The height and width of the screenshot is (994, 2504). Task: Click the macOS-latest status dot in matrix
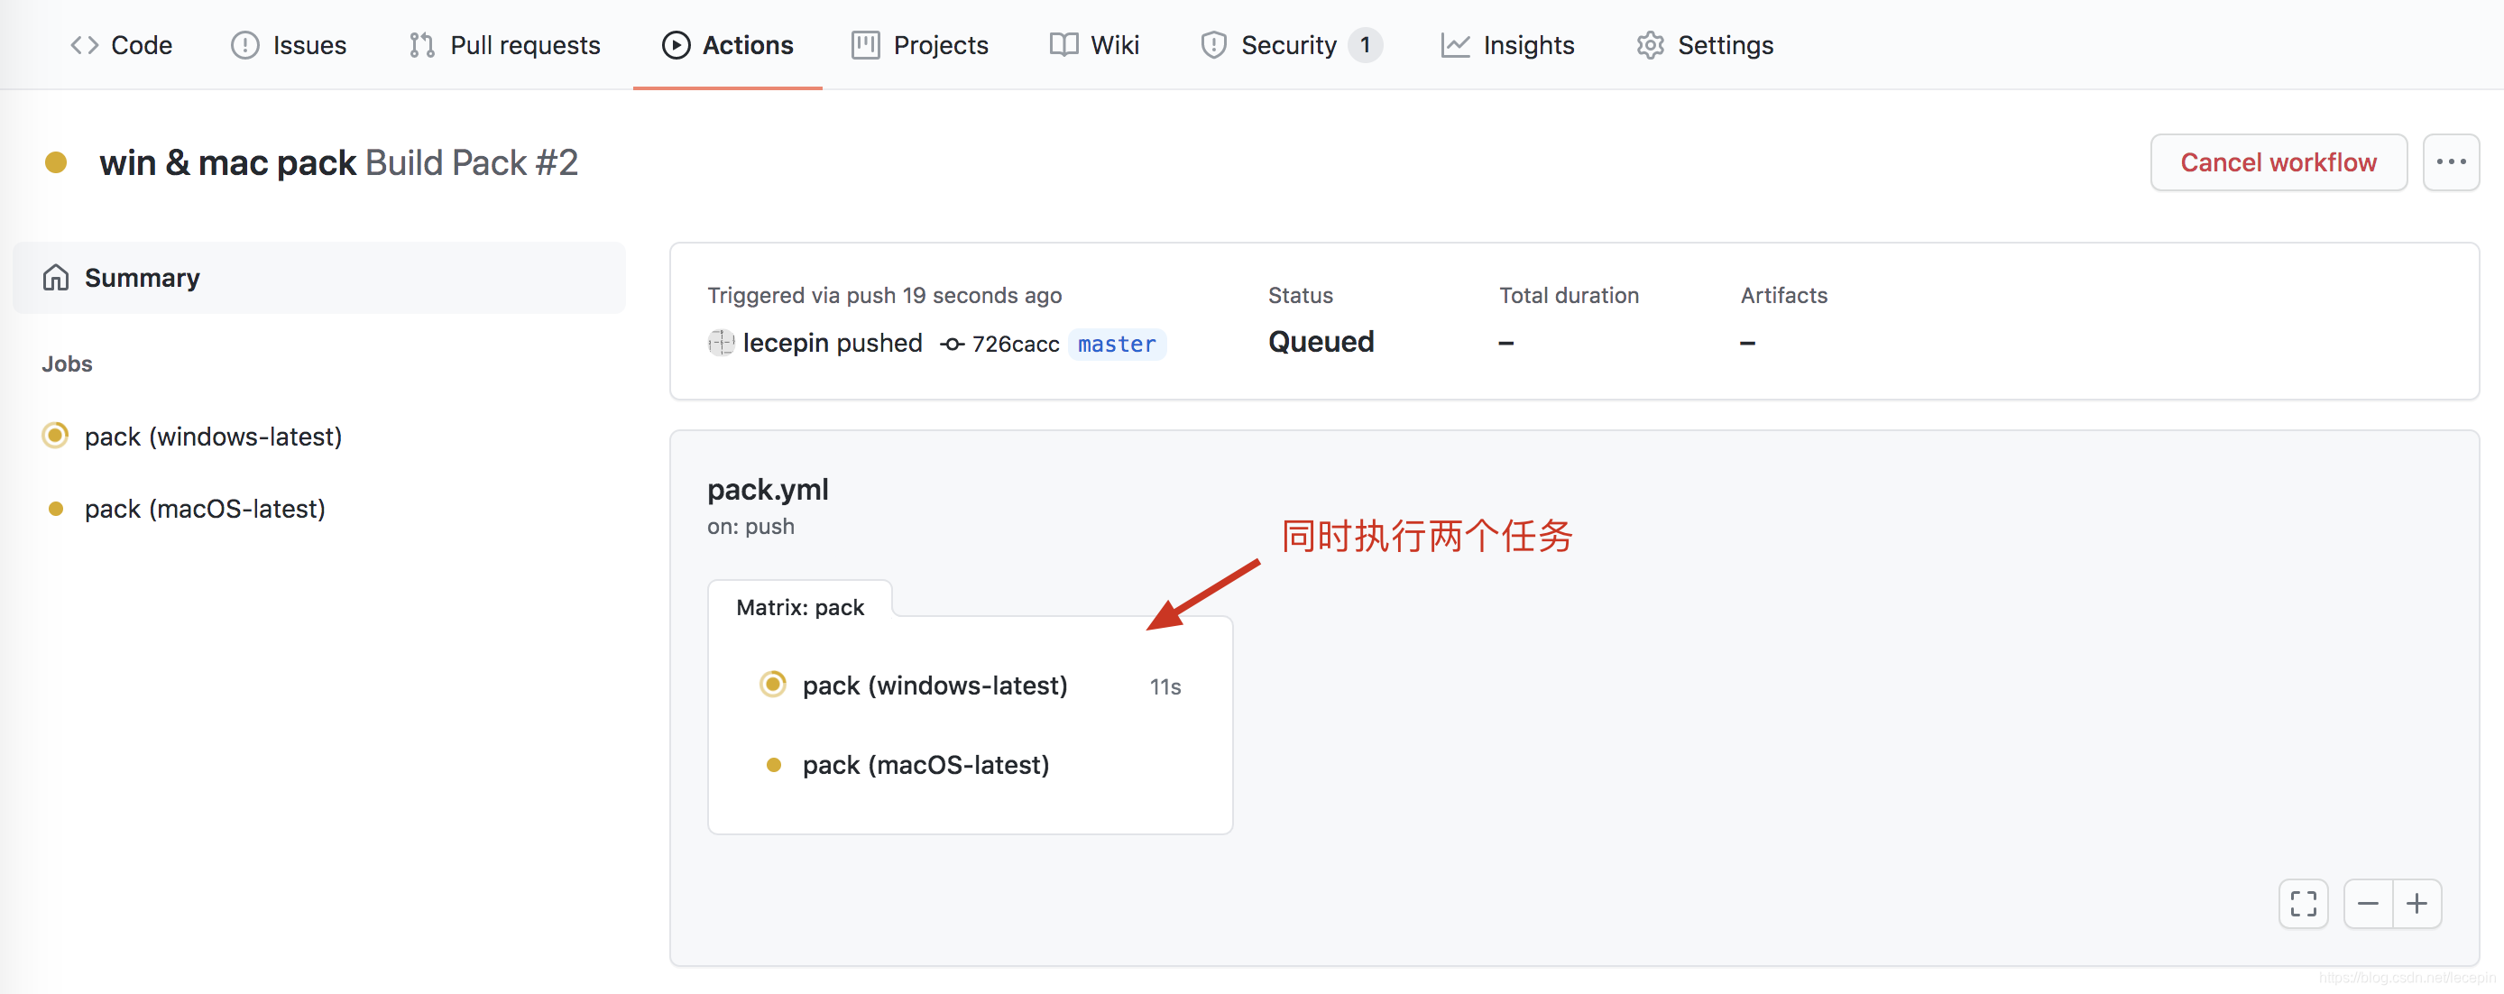pos(774,765)
